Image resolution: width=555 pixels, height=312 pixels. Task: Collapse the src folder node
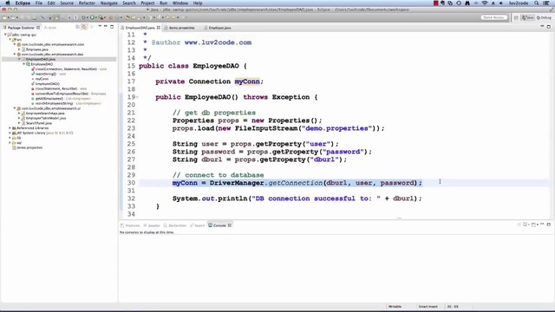(x=10, y=40)
